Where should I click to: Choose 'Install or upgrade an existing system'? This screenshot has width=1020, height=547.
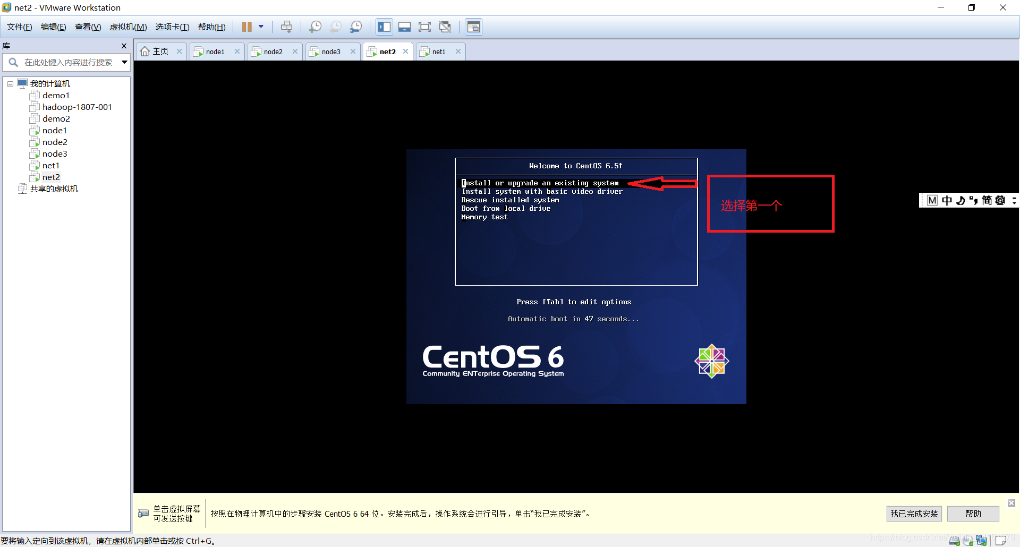click(x=540, y=183)
